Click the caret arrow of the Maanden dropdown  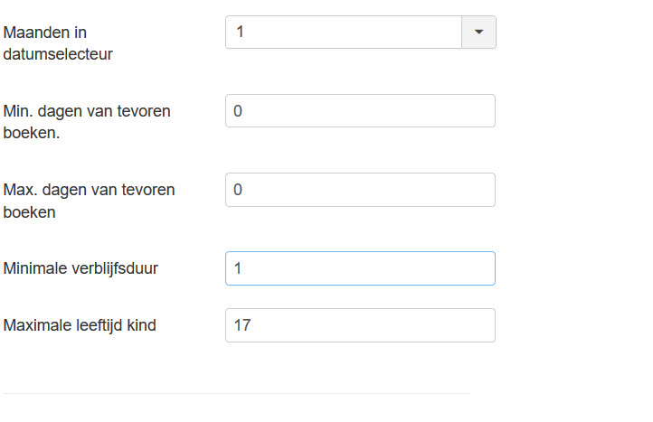tap(478, 32)
